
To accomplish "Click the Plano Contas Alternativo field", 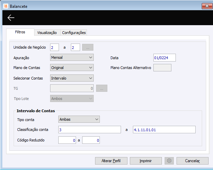I will tap(162, 68).
